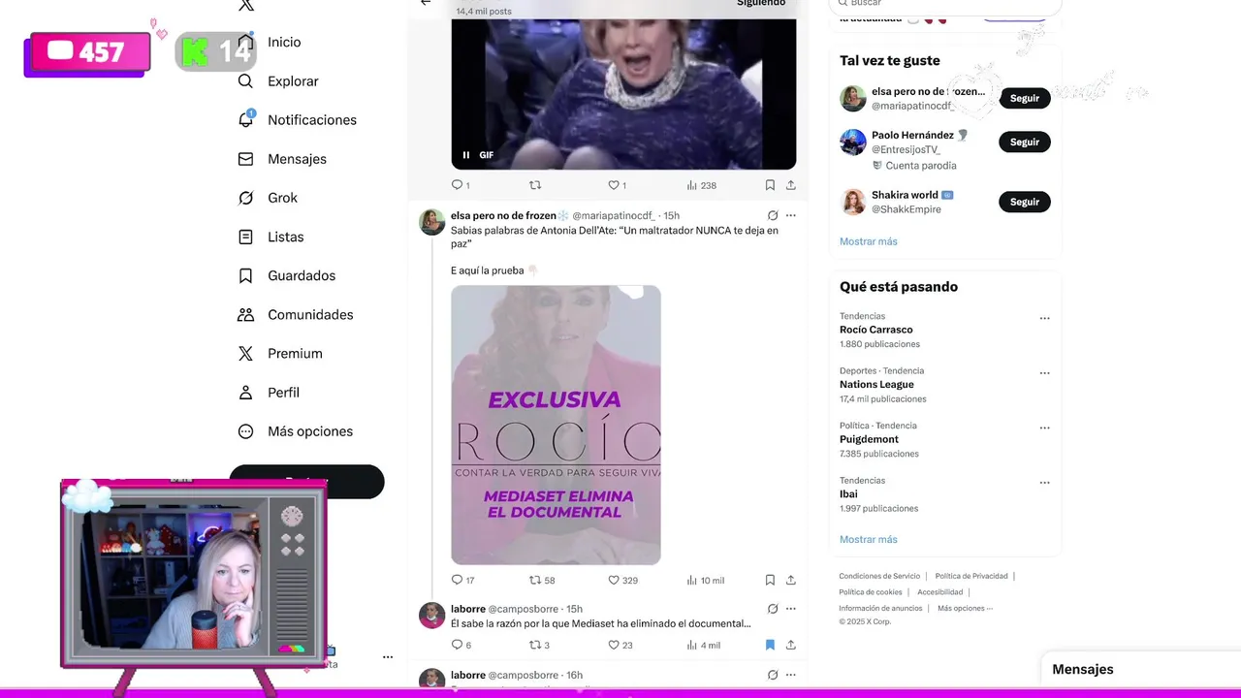Show more trends under Qué está pasando
The height and width of the screenshot is (698, 1241).
(x=869, y=540)
